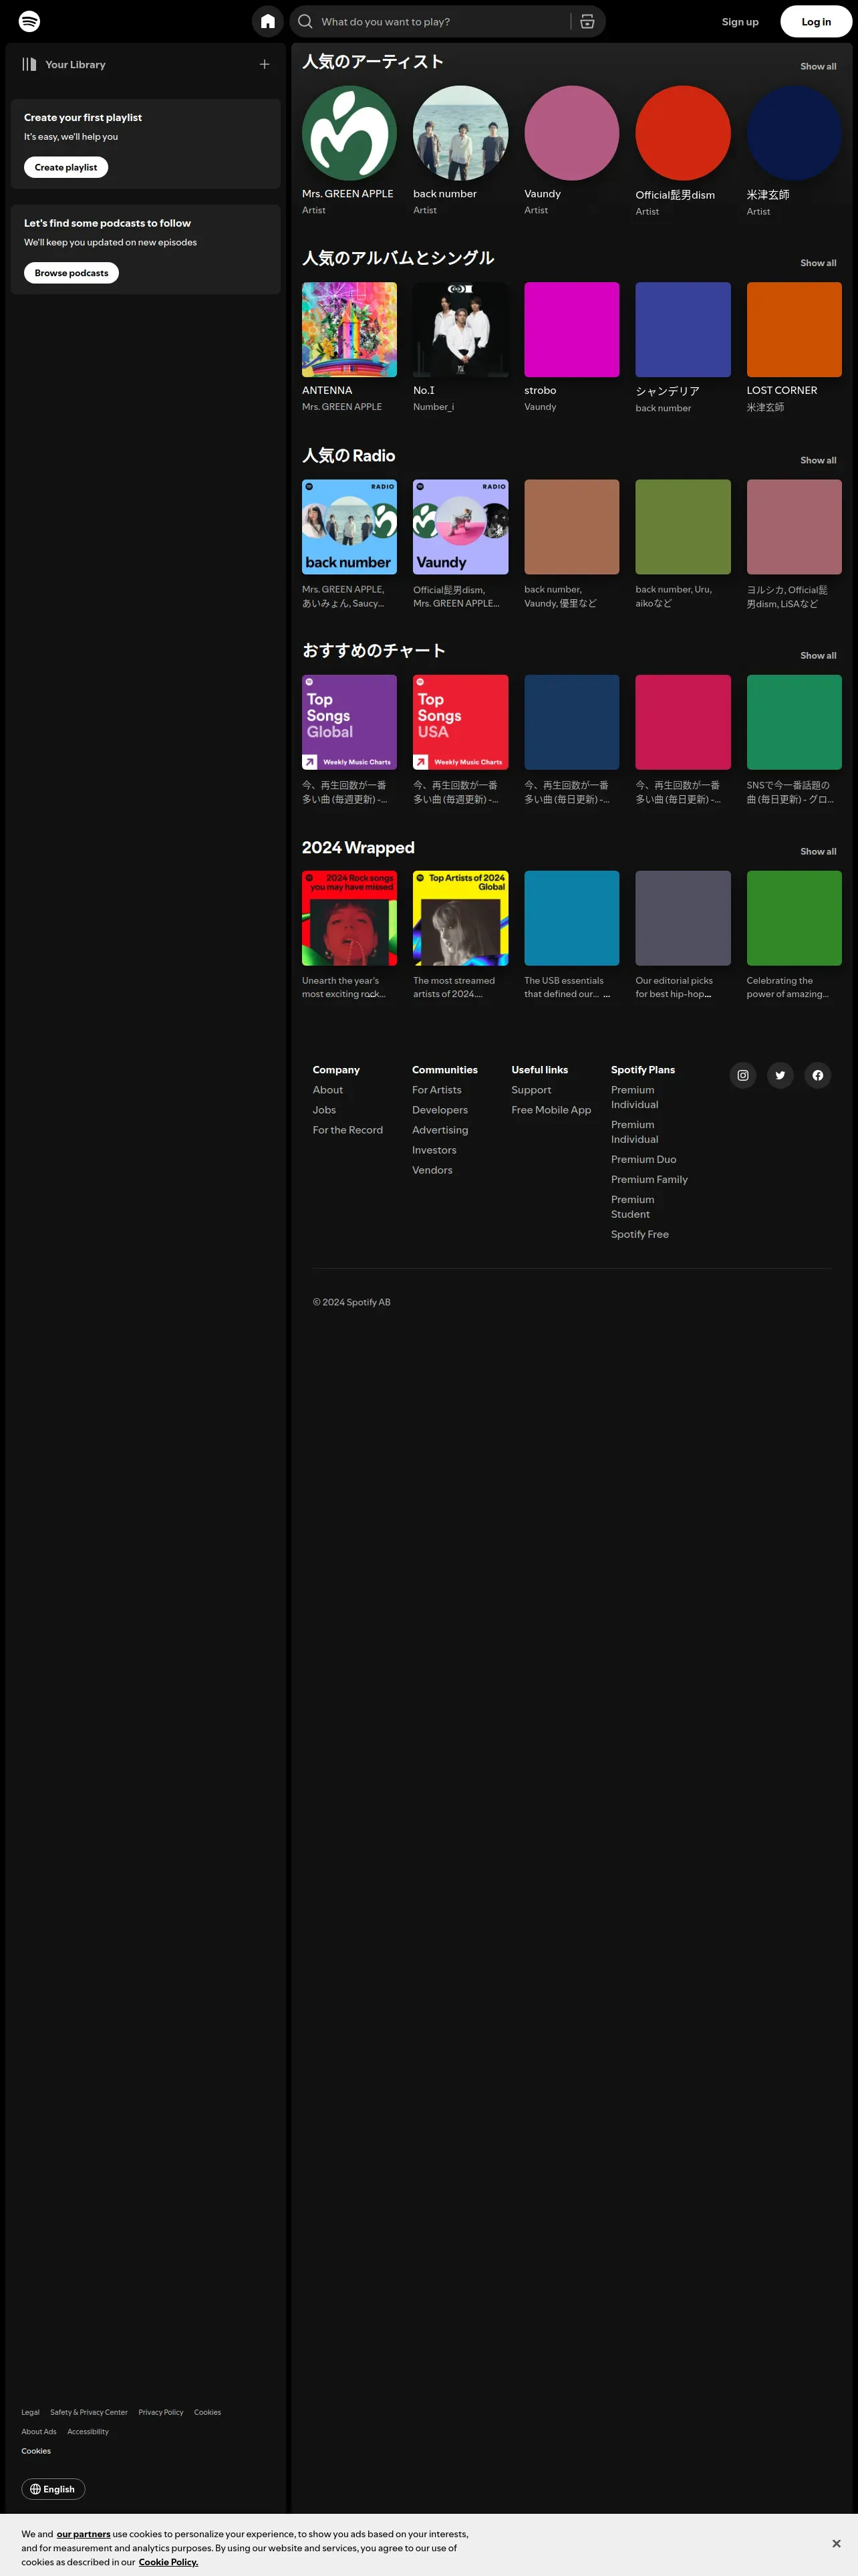Open the Premium Family plan link
858x2576 pixels.
(x=650, y=1179)
